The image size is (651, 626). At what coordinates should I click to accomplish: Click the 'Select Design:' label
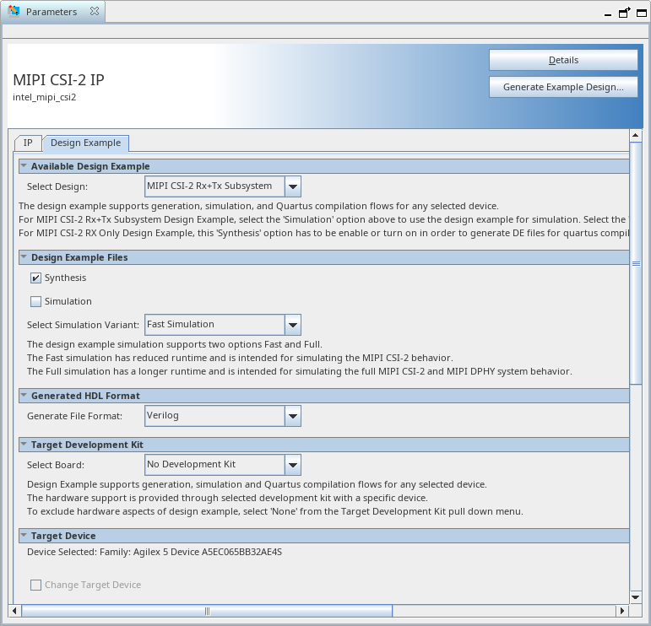point(57,186)
